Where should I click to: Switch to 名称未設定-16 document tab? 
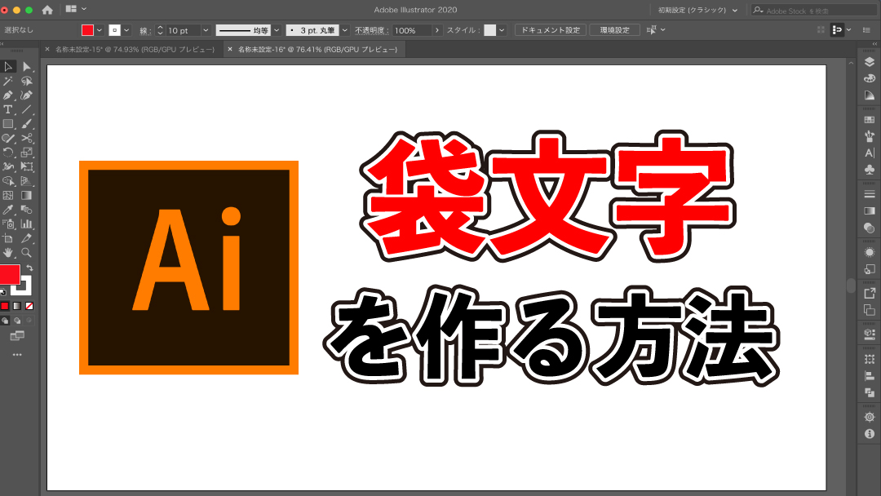tap(317, 50)
